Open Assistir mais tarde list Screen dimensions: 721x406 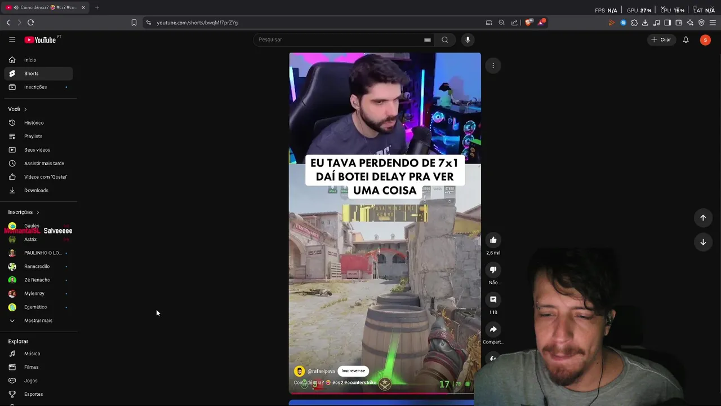coord(38,163)
